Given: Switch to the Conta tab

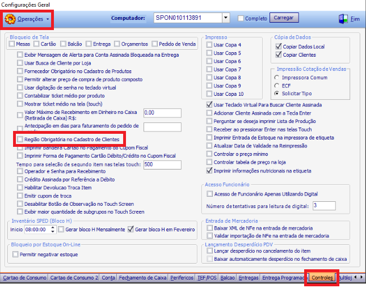Looking at the screenshot, I should point(108,277).
